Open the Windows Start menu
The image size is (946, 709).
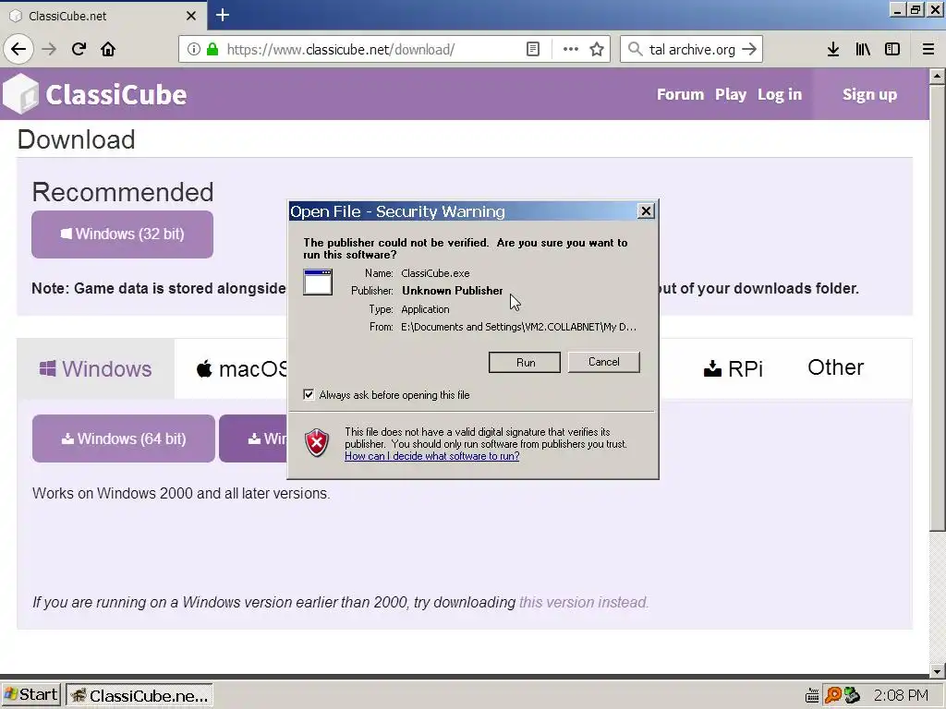(30, 695)
